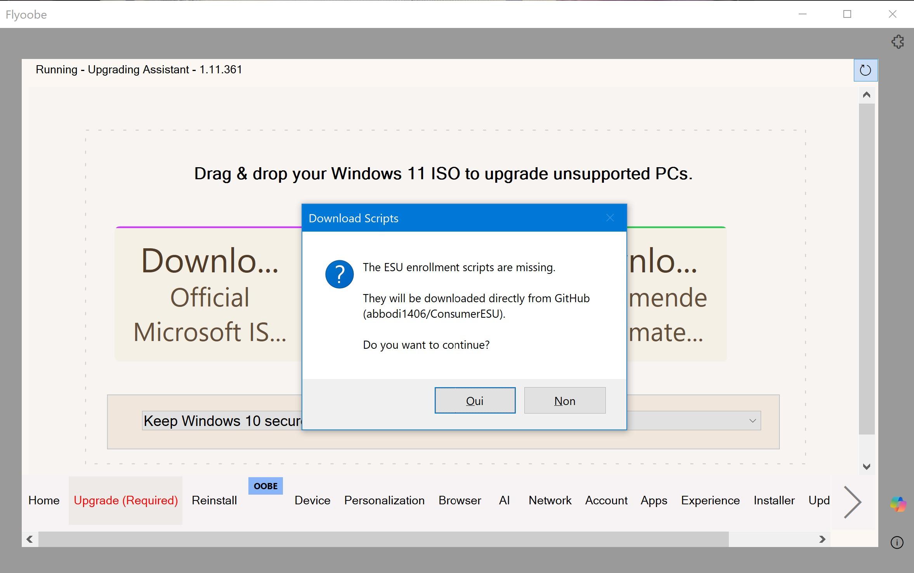Open the Reinstall tab
This screenshot has height=573, width=914.
pos(214,500)
